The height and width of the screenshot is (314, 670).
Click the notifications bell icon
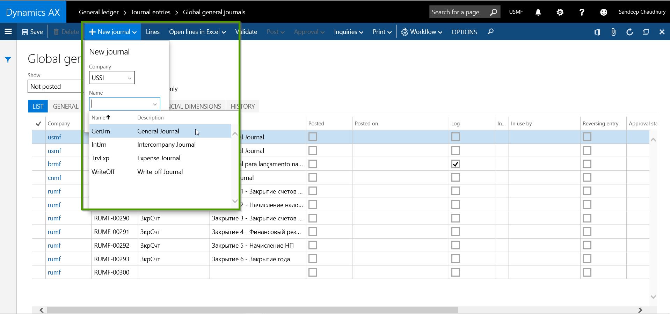tap(538, 12)
